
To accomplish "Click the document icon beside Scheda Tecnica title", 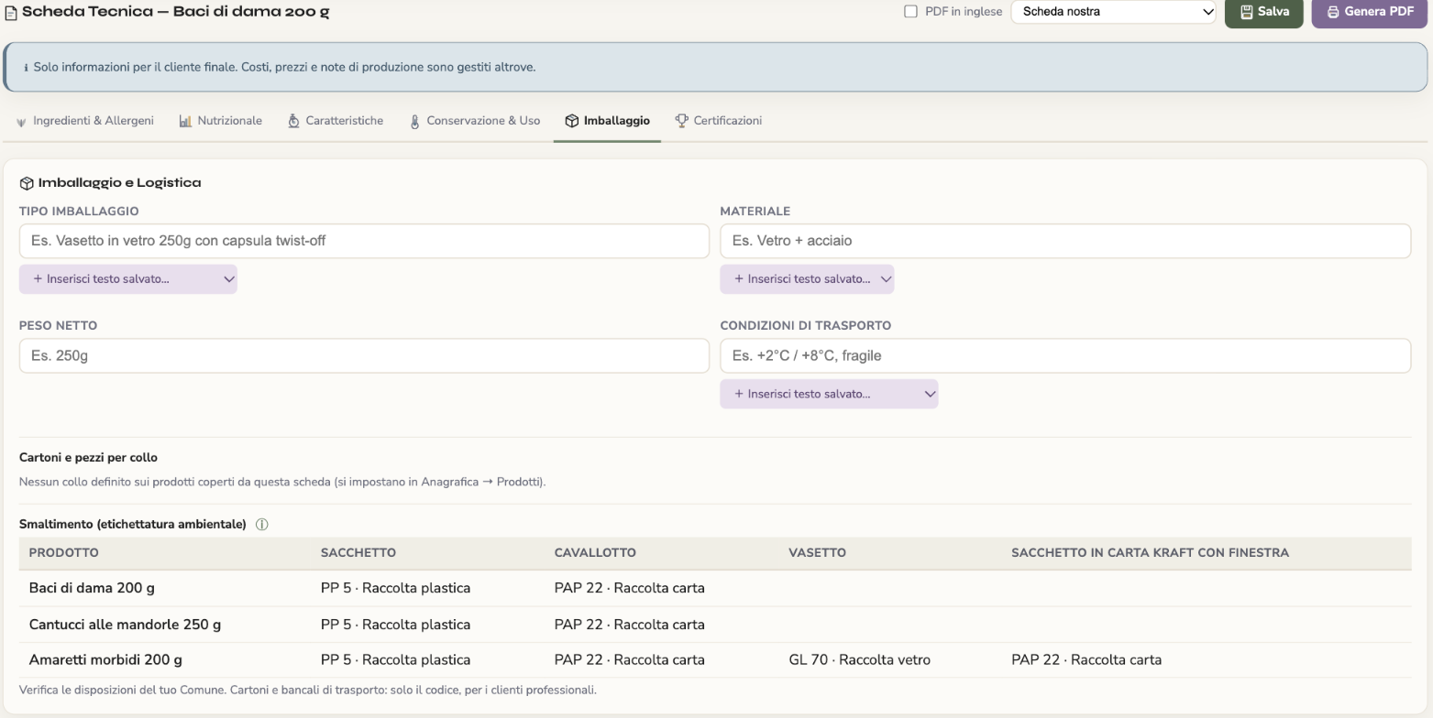I will click(12, 13).
